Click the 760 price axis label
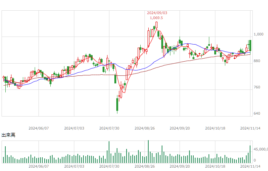This screenshot has width=268, height=171. pyautogui.click(x=257, y=87)
